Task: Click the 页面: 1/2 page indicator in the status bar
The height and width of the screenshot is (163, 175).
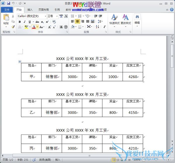Action: [x=8, y=160]
